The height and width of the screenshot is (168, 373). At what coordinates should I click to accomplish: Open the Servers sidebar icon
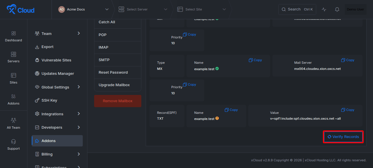coord(13,57)
